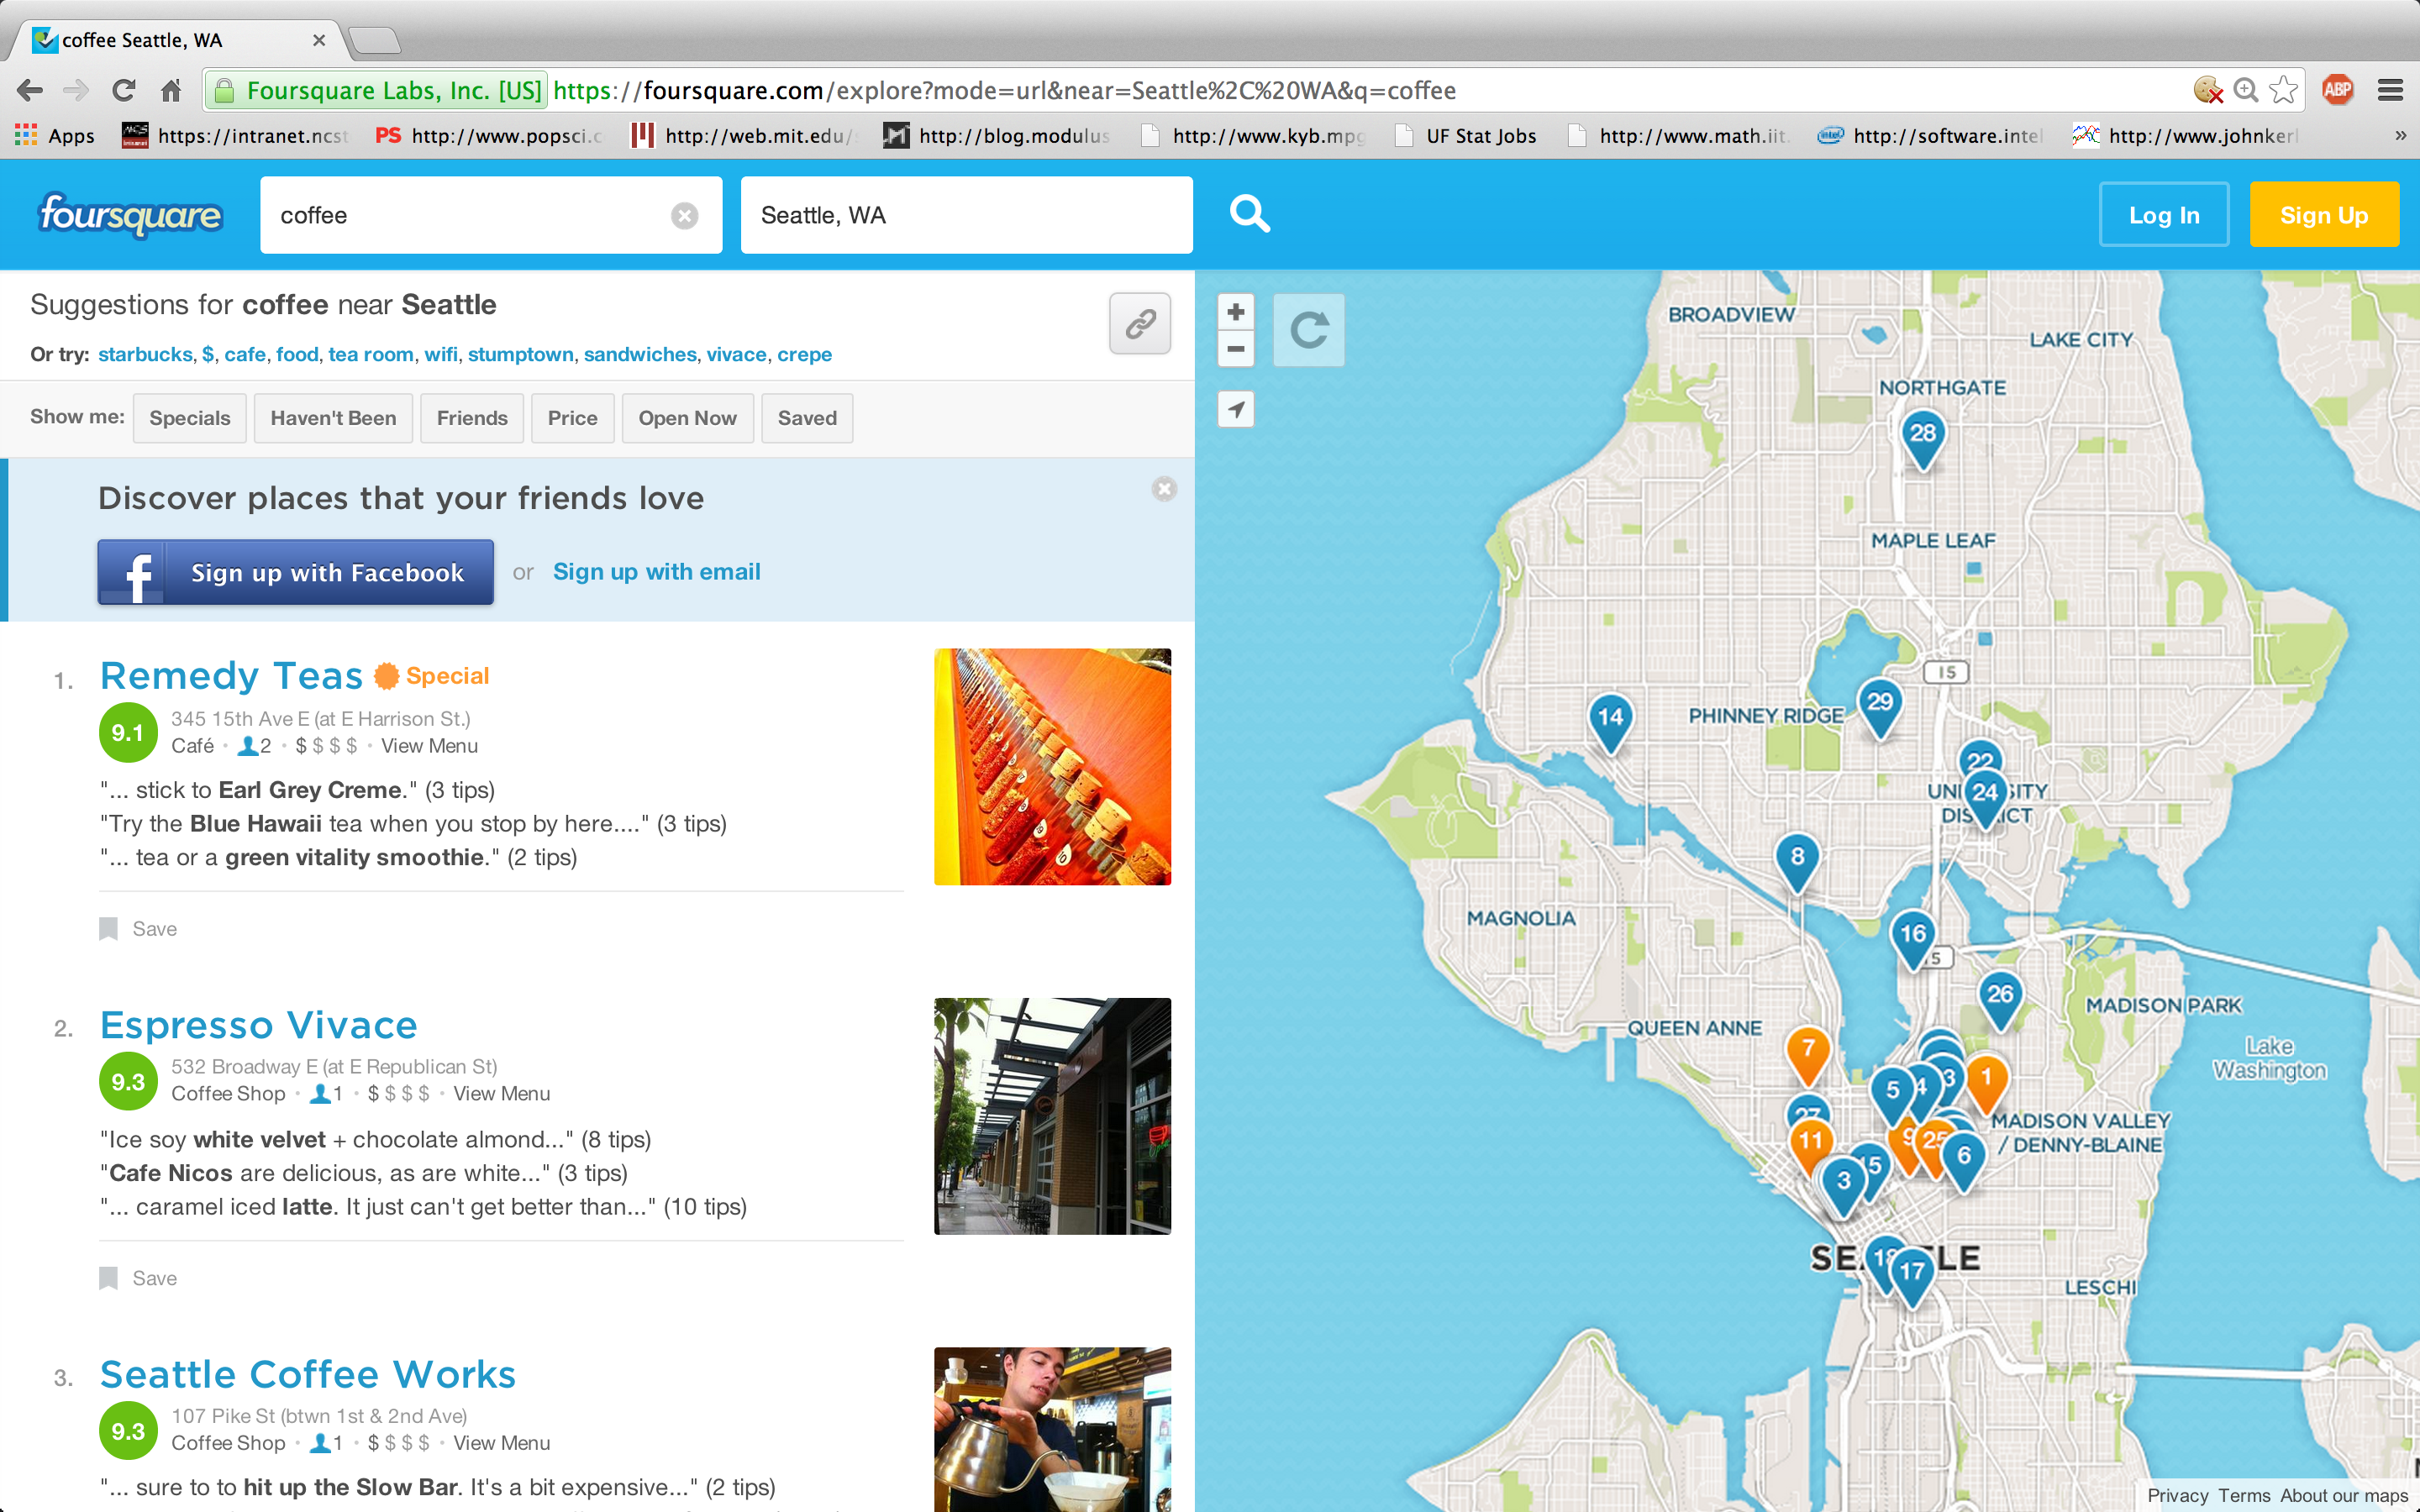Click the About our maps link

pyautogui.click(x=2344, y=1496)
